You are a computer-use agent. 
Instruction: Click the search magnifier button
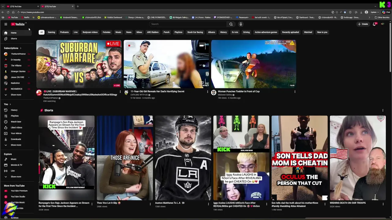click(231, 24)
